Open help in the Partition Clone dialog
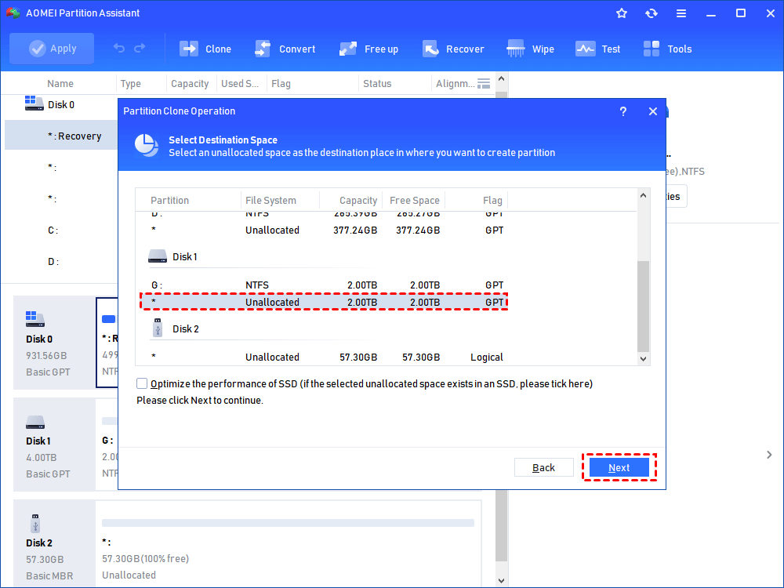 (x=622, y=111)
